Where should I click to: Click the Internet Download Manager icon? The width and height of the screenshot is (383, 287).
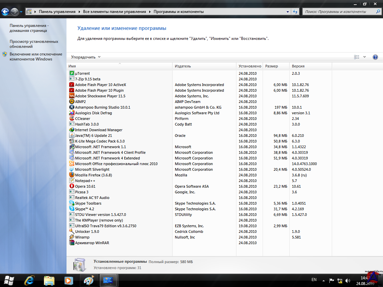pyautogui.click(x=71, y=130)
